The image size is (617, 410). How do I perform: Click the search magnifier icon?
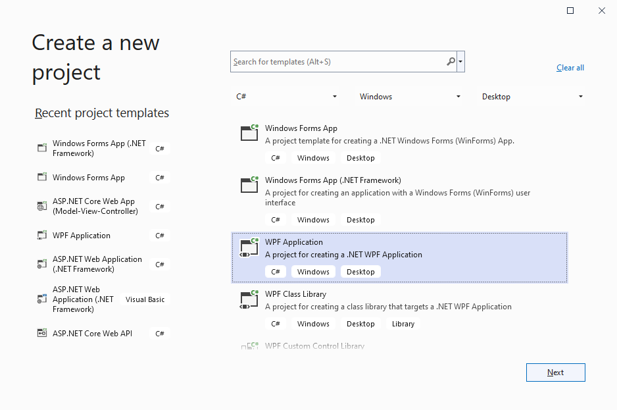pyautogui.click(x=451, y=61)
